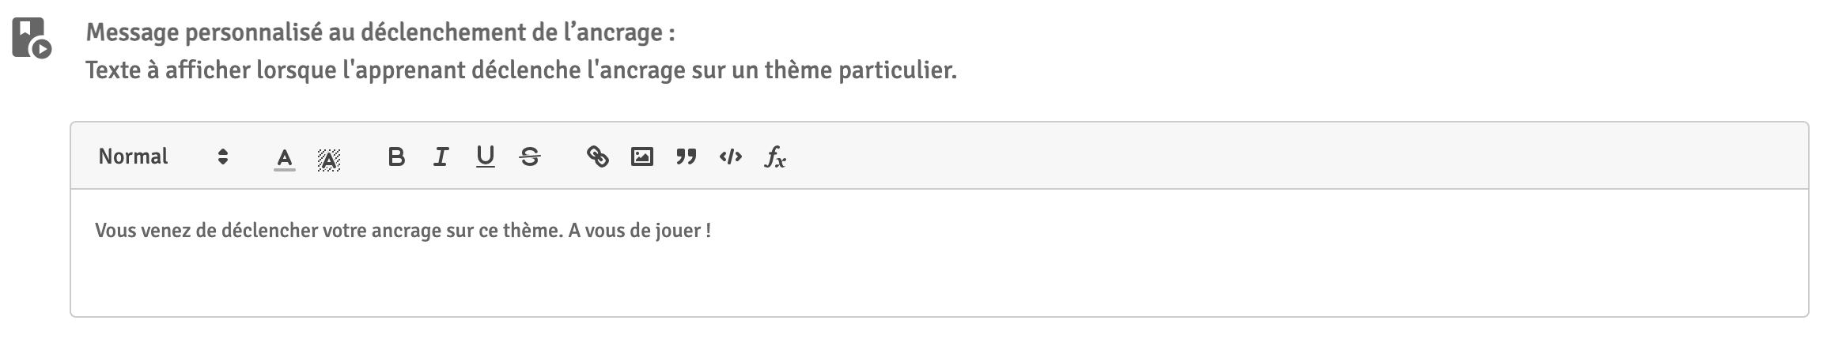Insert a code block
The image size is (1846, 343).
[x=730, y=157]
